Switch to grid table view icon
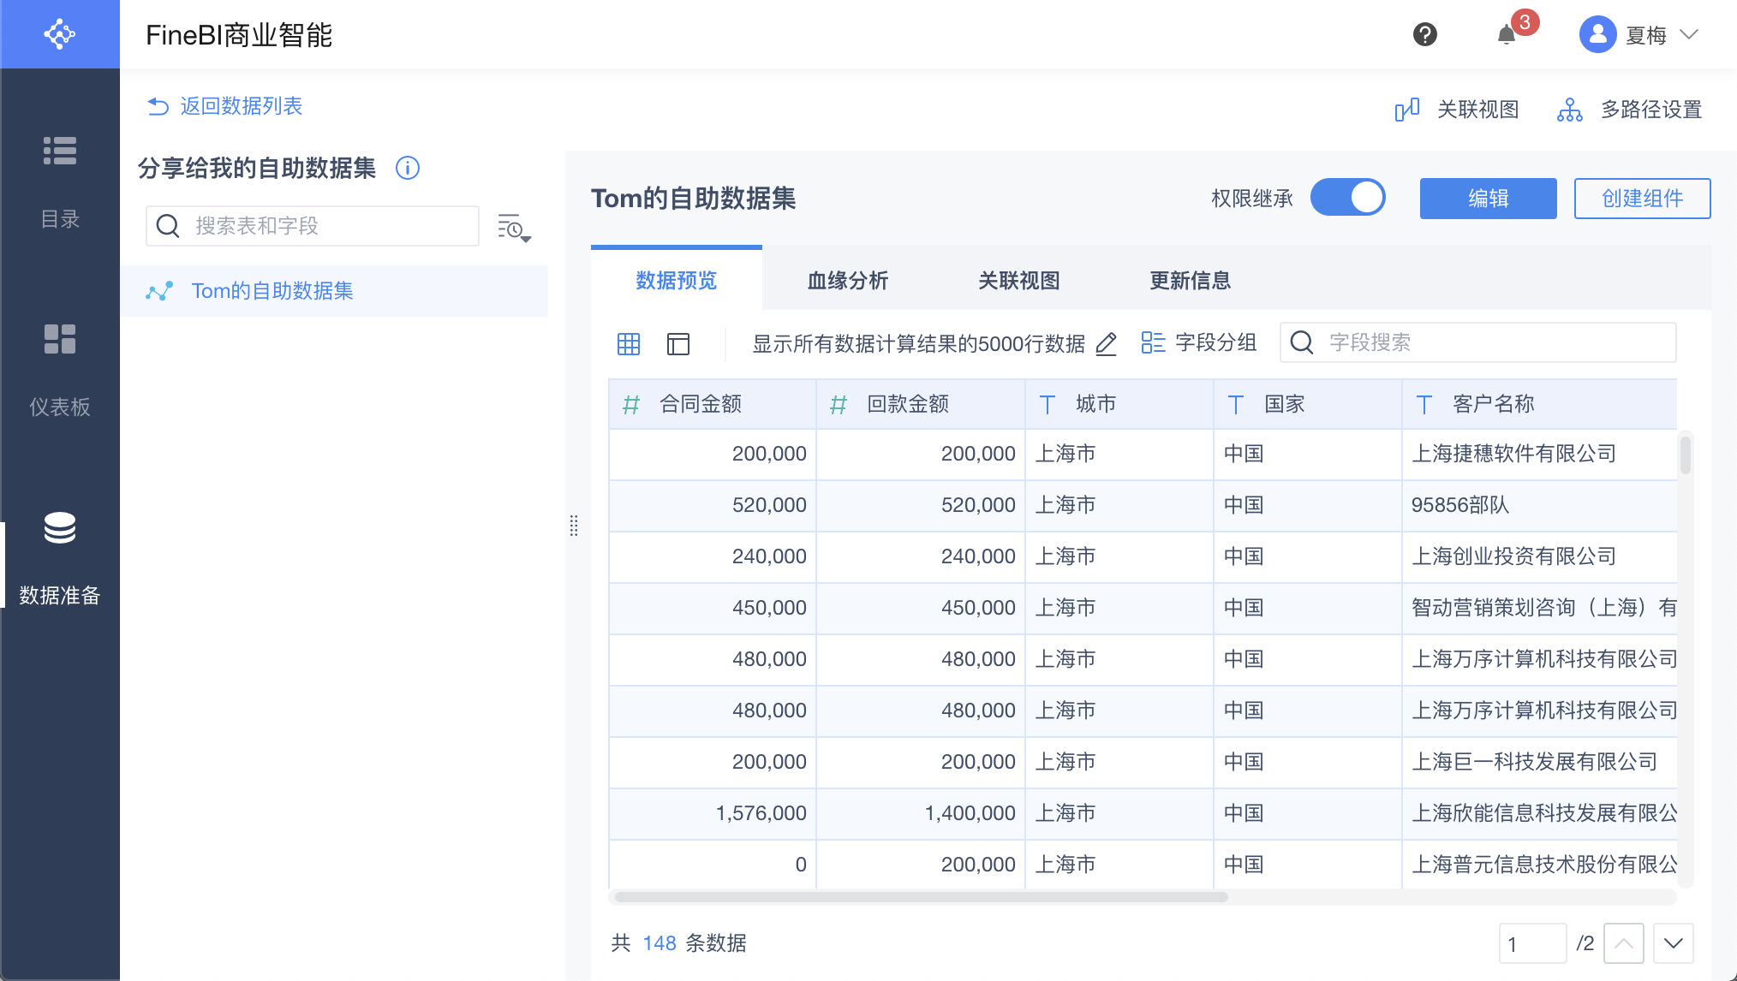Screen dimensions: 1737x981 (629, 344)
